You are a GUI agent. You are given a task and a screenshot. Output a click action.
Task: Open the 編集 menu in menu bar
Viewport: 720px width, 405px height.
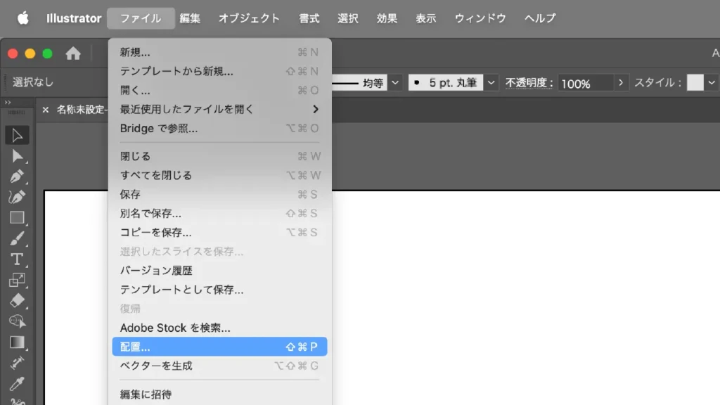pyautogui.click(x=190, y=18)
